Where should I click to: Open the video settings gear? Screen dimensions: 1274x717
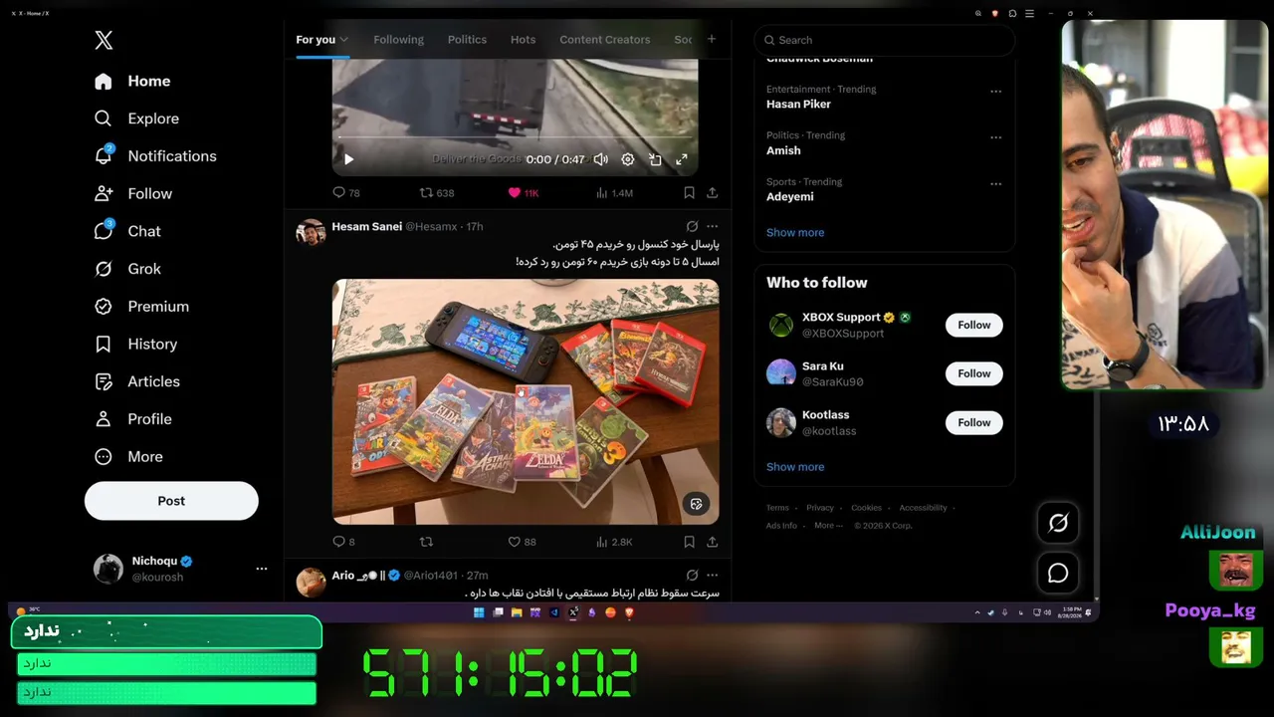coord(627,159)
